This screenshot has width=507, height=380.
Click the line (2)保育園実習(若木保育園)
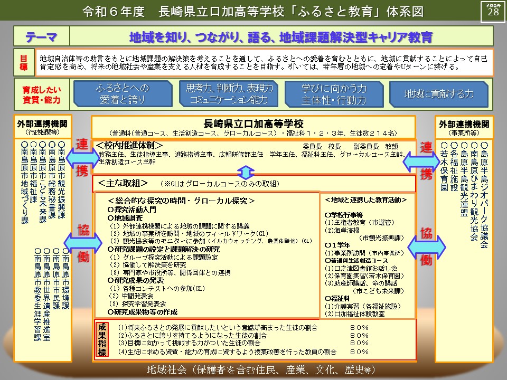pyautogui.click(x=364, y=275)
